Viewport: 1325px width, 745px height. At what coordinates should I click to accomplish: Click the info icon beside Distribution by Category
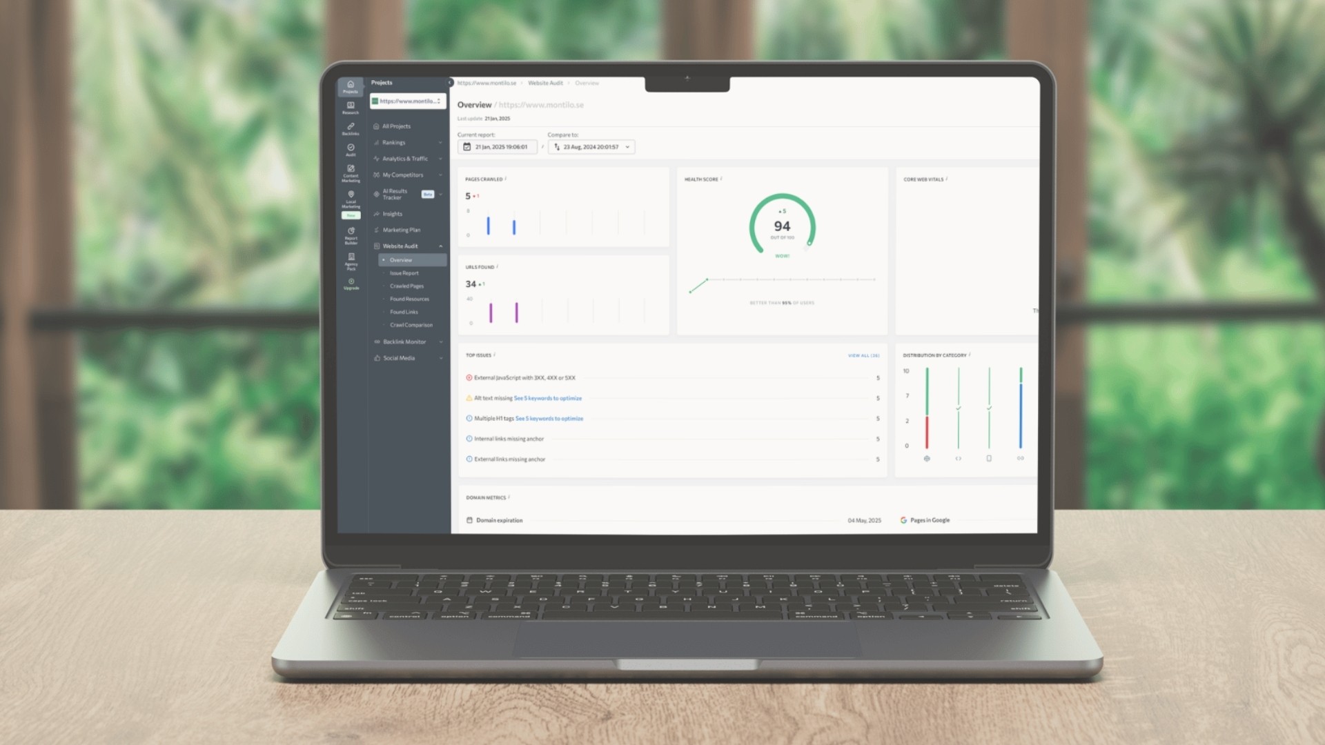[x=970, y=355]
